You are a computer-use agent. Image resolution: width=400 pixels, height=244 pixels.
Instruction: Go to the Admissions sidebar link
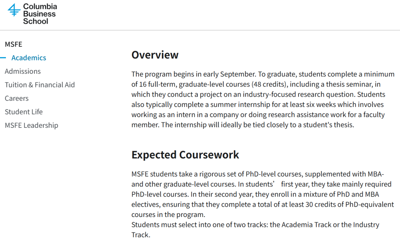click(x=23, y=71)
